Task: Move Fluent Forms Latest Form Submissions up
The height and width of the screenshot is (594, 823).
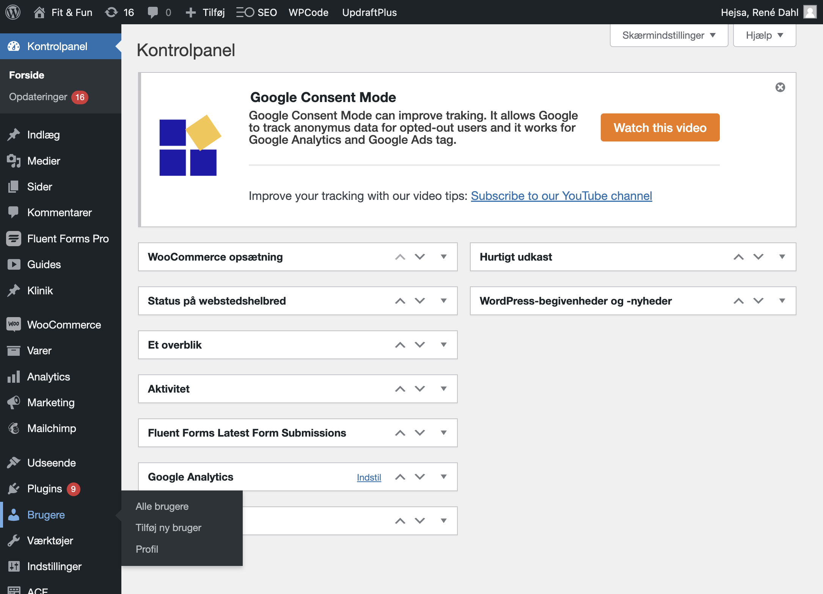Action: tap(400, 433)
